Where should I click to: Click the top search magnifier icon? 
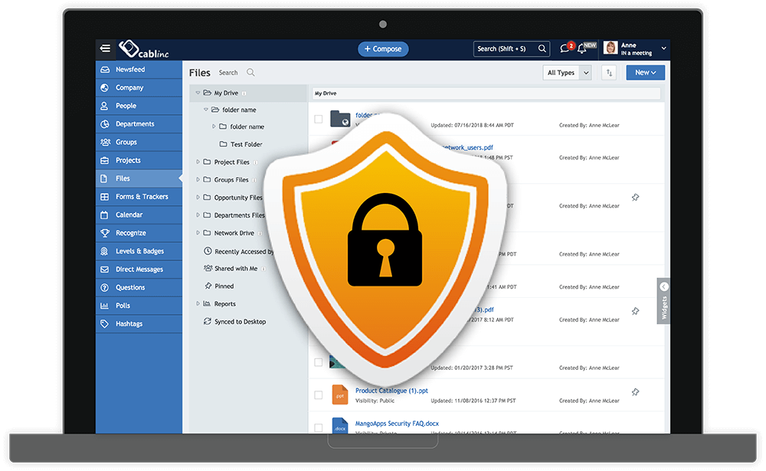click(x=542, y=48)
